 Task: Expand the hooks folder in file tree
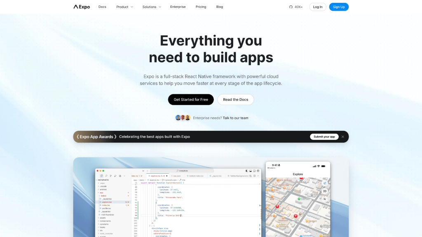[102, 227]
